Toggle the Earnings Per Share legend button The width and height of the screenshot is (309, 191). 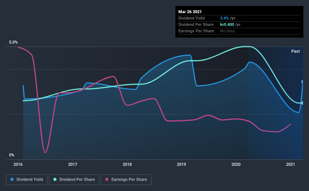click(126, 180)
